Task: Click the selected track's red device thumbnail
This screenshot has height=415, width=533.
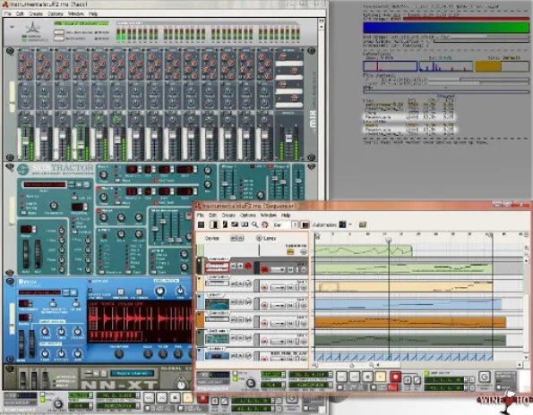Action: (217, 267)
